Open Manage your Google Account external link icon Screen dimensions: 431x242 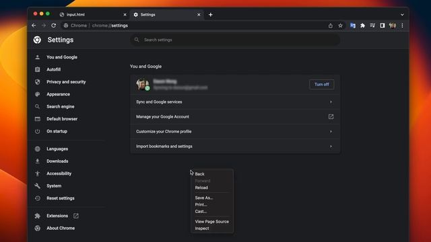pos(331,116)
